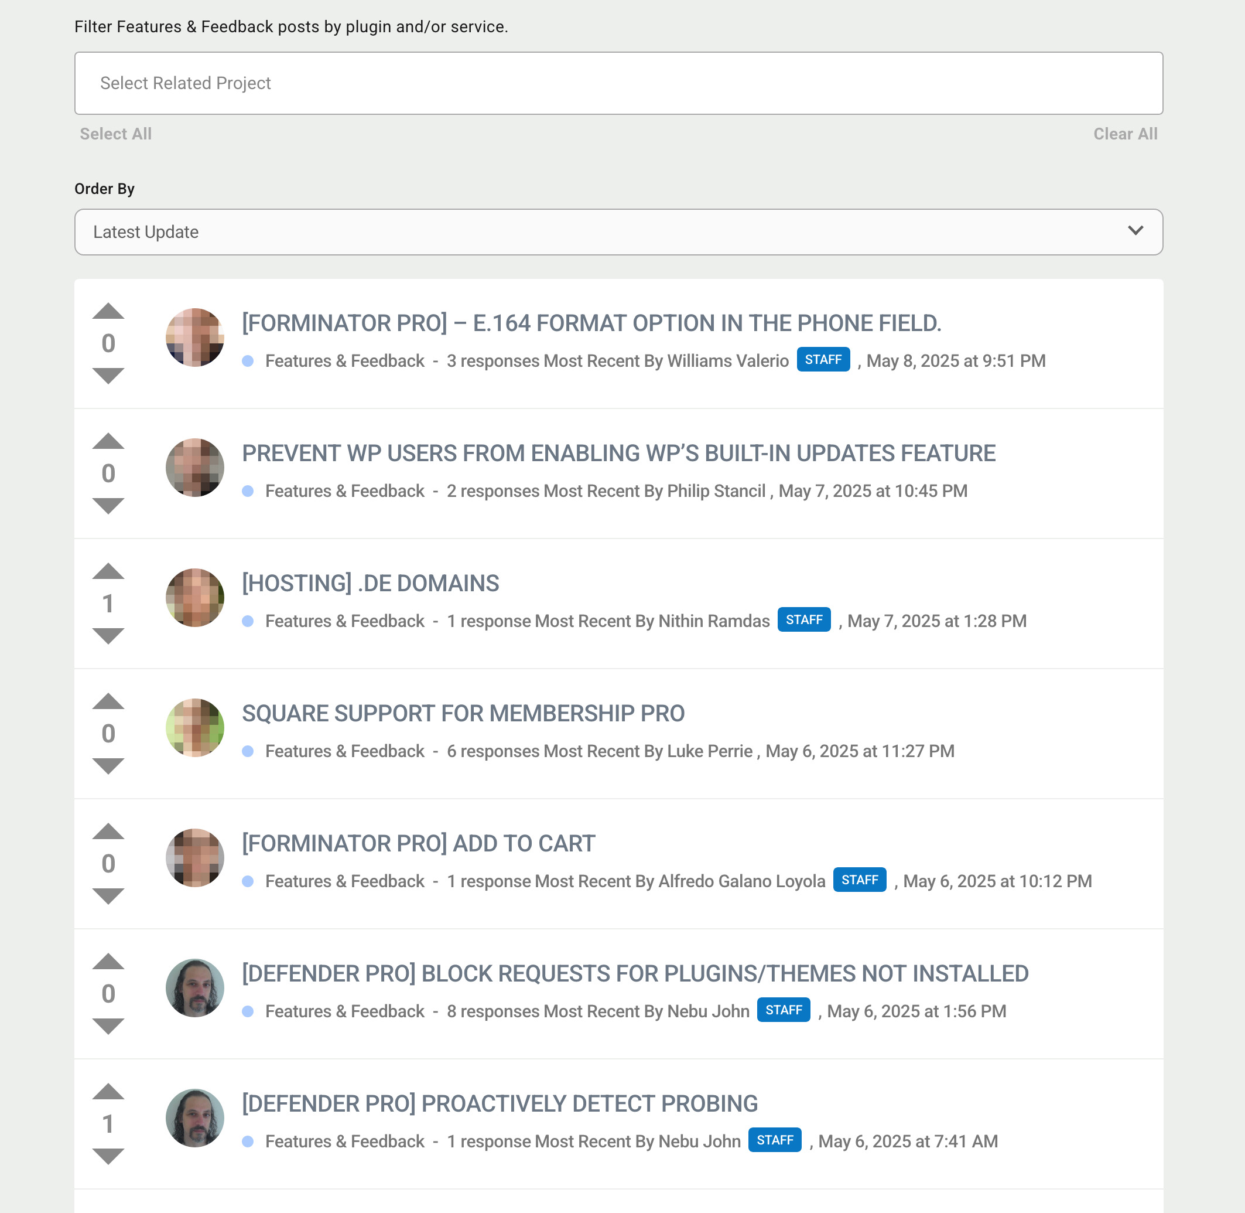This screenshot has height=1213, width=1245.
Task: Open author avatar on Prevent WP Users post
Action: pyautogui.click(x=195, y=468)
